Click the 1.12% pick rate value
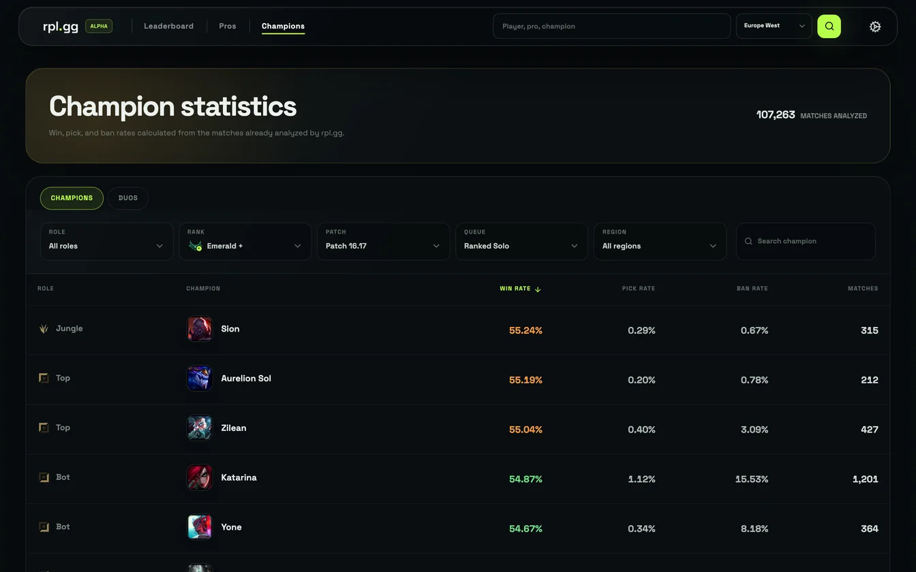This screenshot has width=916, height=572. pos(641,479)
